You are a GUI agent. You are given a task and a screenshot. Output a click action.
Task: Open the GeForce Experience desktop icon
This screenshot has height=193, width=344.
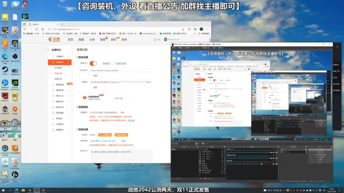(15, 84)
